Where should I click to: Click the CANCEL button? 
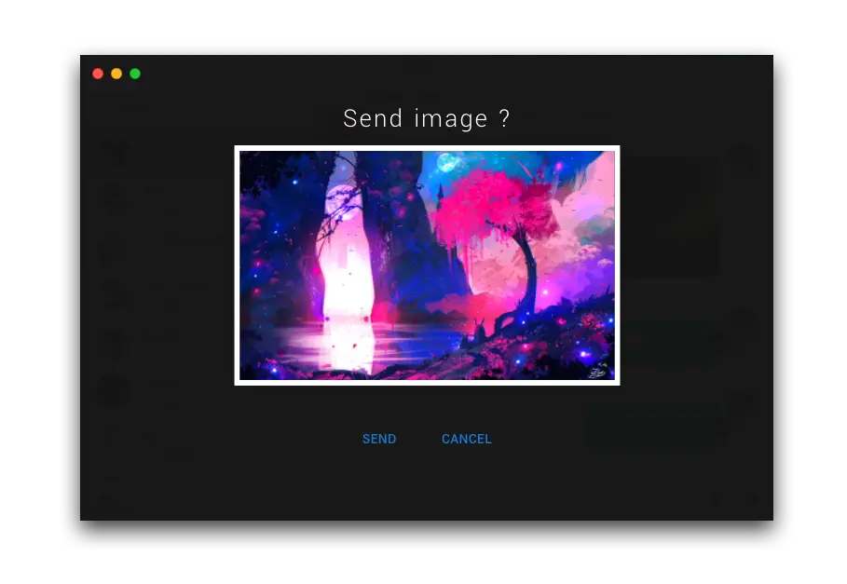466,439
